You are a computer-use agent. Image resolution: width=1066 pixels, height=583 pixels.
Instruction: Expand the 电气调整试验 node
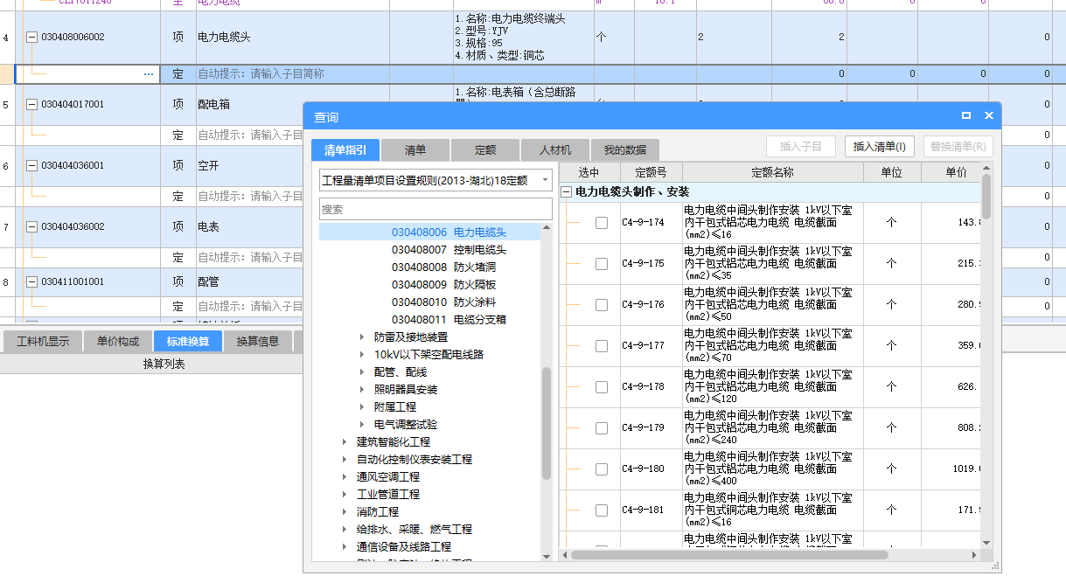point(363,425)
